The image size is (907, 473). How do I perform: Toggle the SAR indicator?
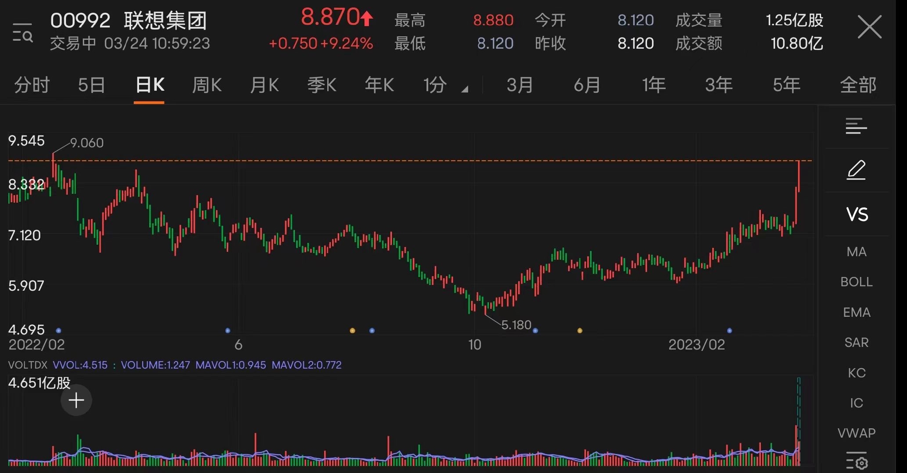click(x=857, y=342)
